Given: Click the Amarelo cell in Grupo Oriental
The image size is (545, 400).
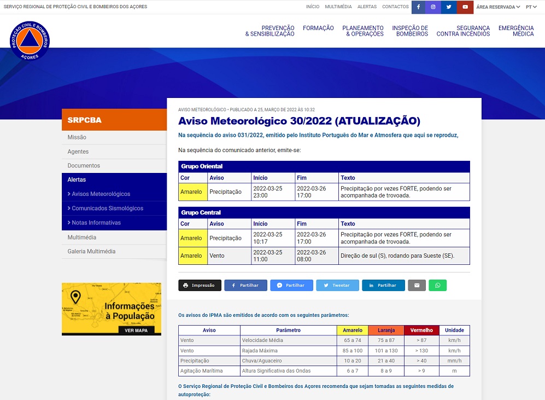Looking at the screenshot, I should [x=193, y=192].
